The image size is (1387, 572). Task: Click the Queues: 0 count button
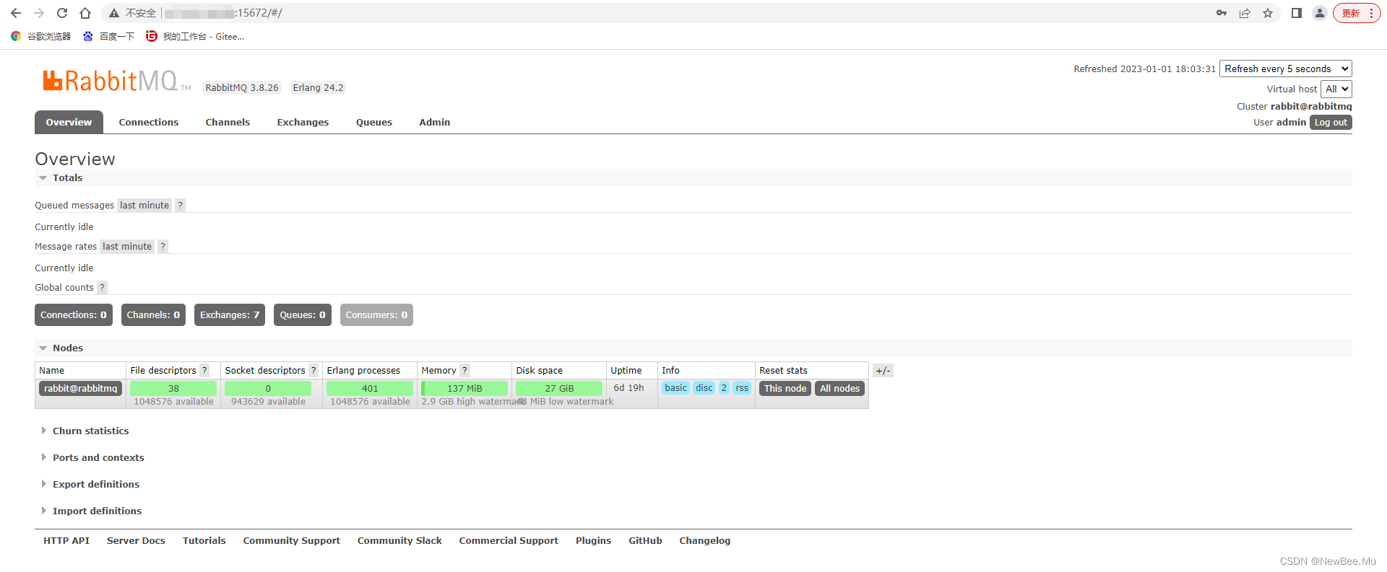[303, 314]
